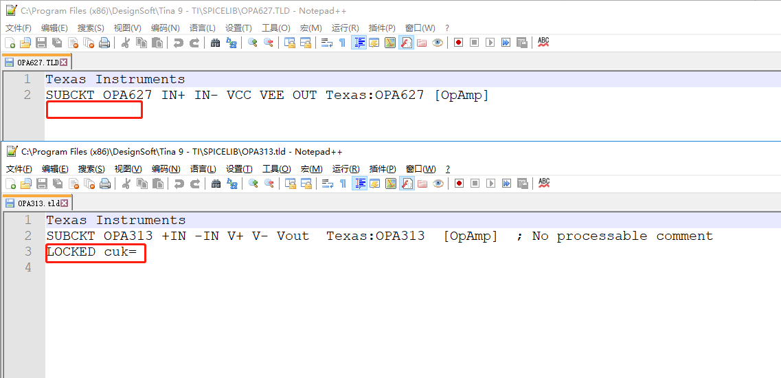Close the OPA313.tld tab with its X
The height and width of the screenshot is (378, 781).
65,203
